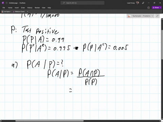The width and height of the screenshot is (163, 122).
Task: Open the File menu
Action: click(x=4, y=8)
